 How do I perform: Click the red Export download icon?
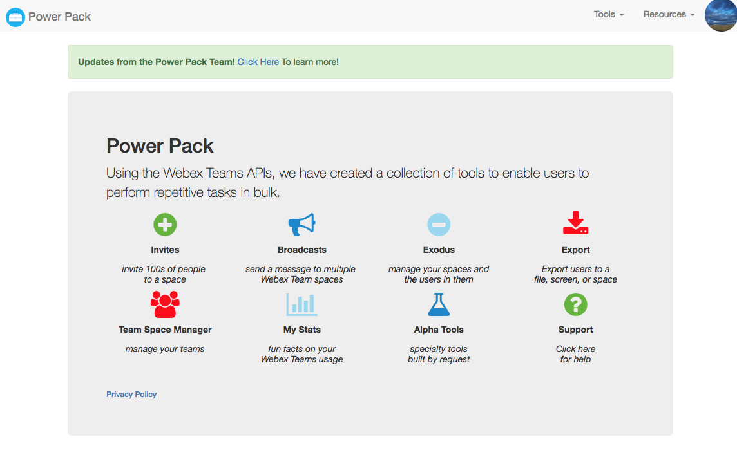pyautogui.click(x=575, y=223)
